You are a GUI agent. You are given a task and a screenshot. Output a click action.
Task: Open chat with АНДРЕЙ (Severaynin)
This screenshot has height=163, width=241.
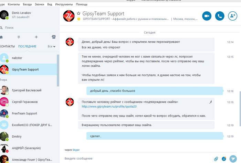[28, 148]
